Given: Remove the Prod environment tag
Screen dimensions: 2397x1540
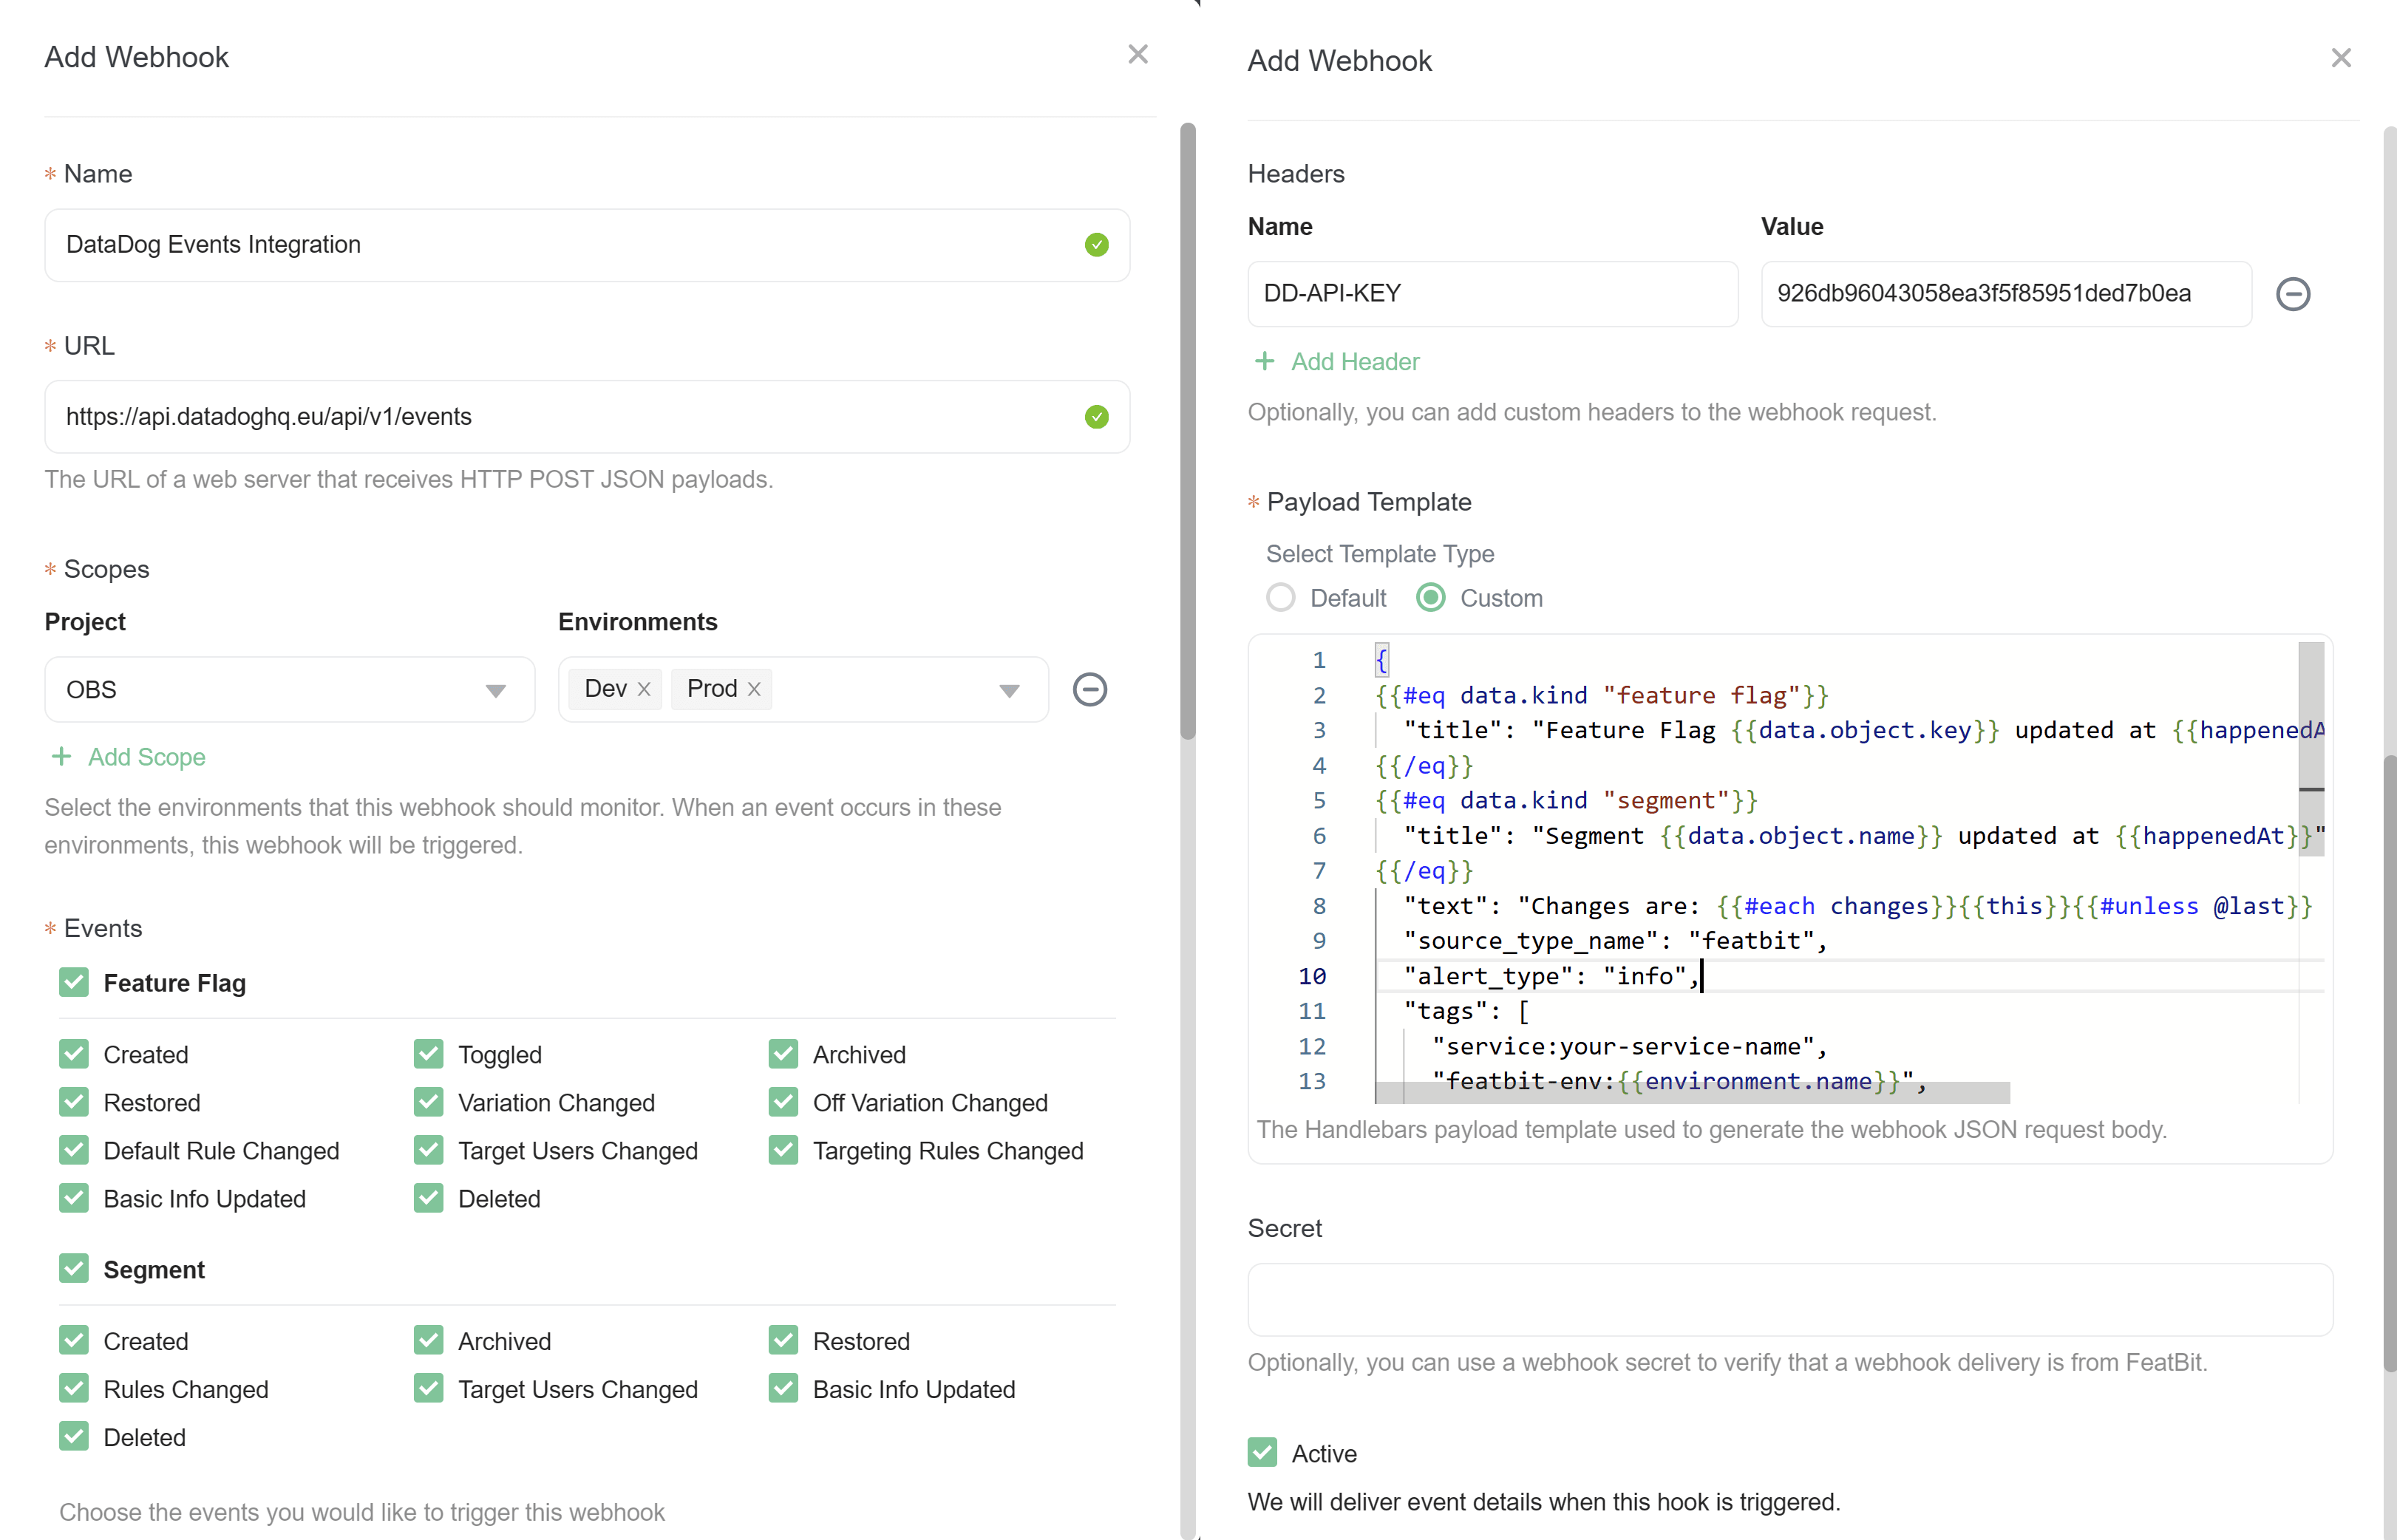Looking at the screenshot, I should pyautogui.click(x=756, y=688).
